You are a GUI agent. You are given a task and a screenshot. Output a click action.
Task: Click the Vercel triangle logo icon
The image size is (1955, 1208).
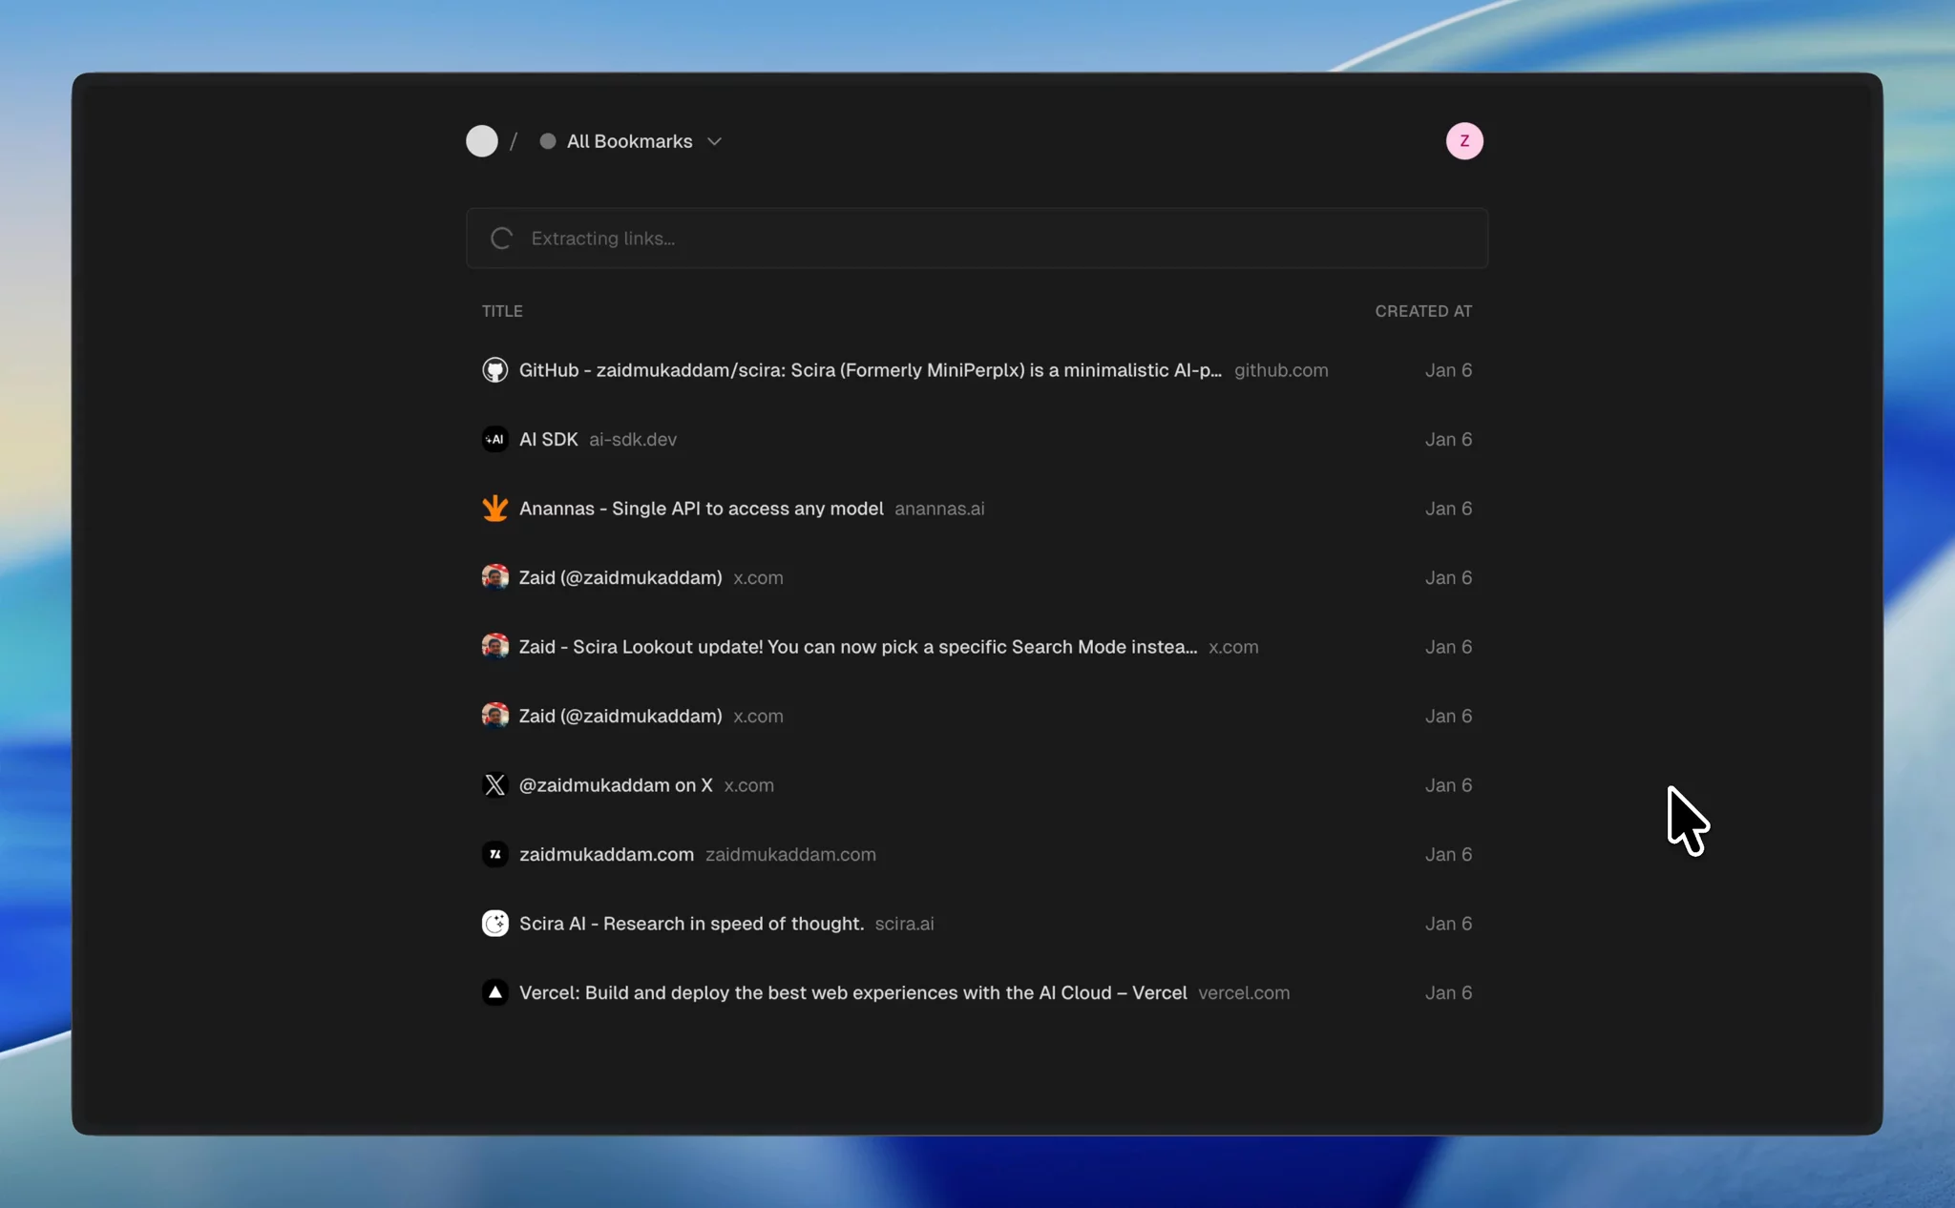click(x=494, y=992)
